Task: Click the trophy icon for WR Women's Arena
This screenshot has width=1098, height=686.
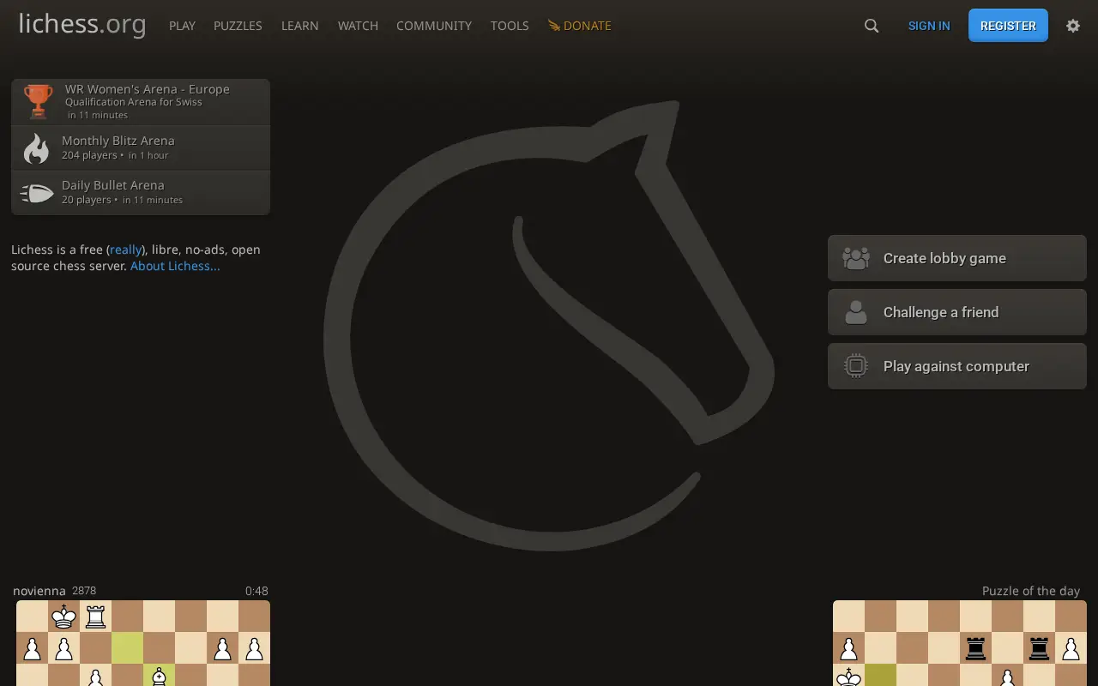Action: pyautogui.click(x=38, y=101)
